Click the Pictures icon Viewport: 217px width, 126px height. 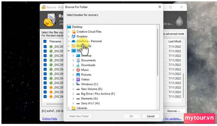[x=78, y=75]
